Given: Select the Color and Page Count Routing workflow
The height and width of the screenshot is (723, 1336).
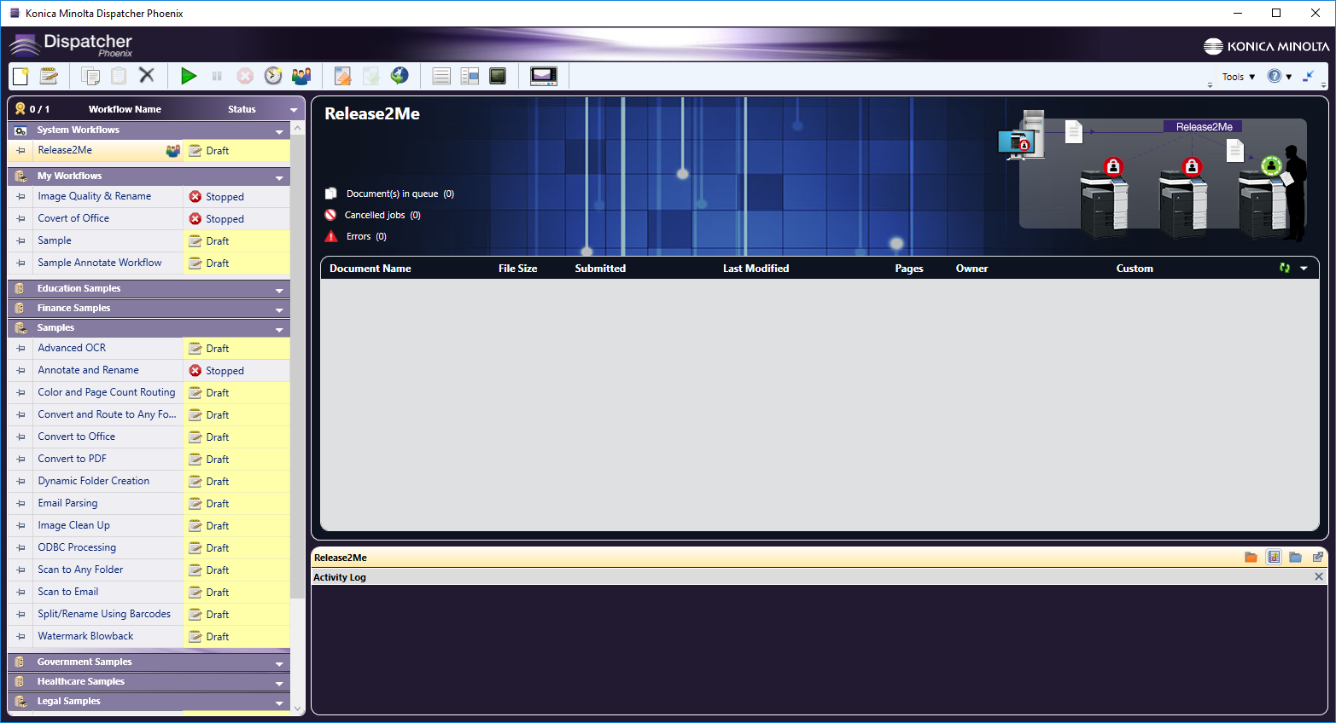Looking at the screenshot, I should pos(149,392).
